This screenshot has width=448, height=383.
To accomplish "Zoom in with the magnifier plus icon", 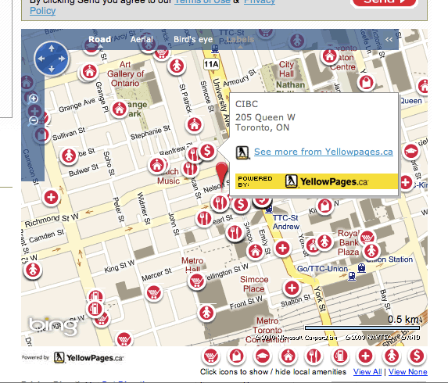I will tap(33, 98).
